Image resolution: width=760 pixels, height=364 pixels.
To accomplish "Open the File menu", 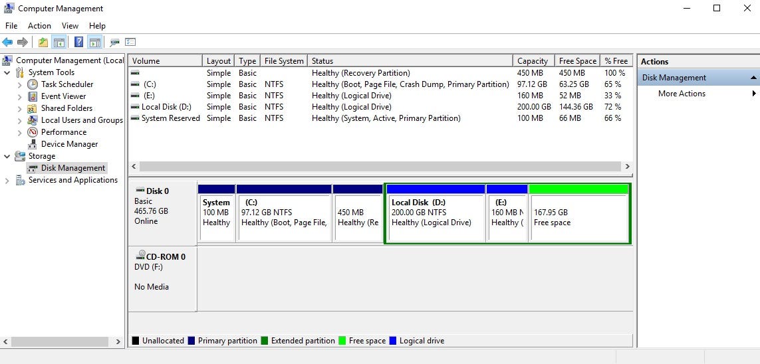I will pyautogui.click(x=11, y=26).
